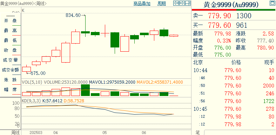Click the left arrow navigation icon

[x=176, y=3]
